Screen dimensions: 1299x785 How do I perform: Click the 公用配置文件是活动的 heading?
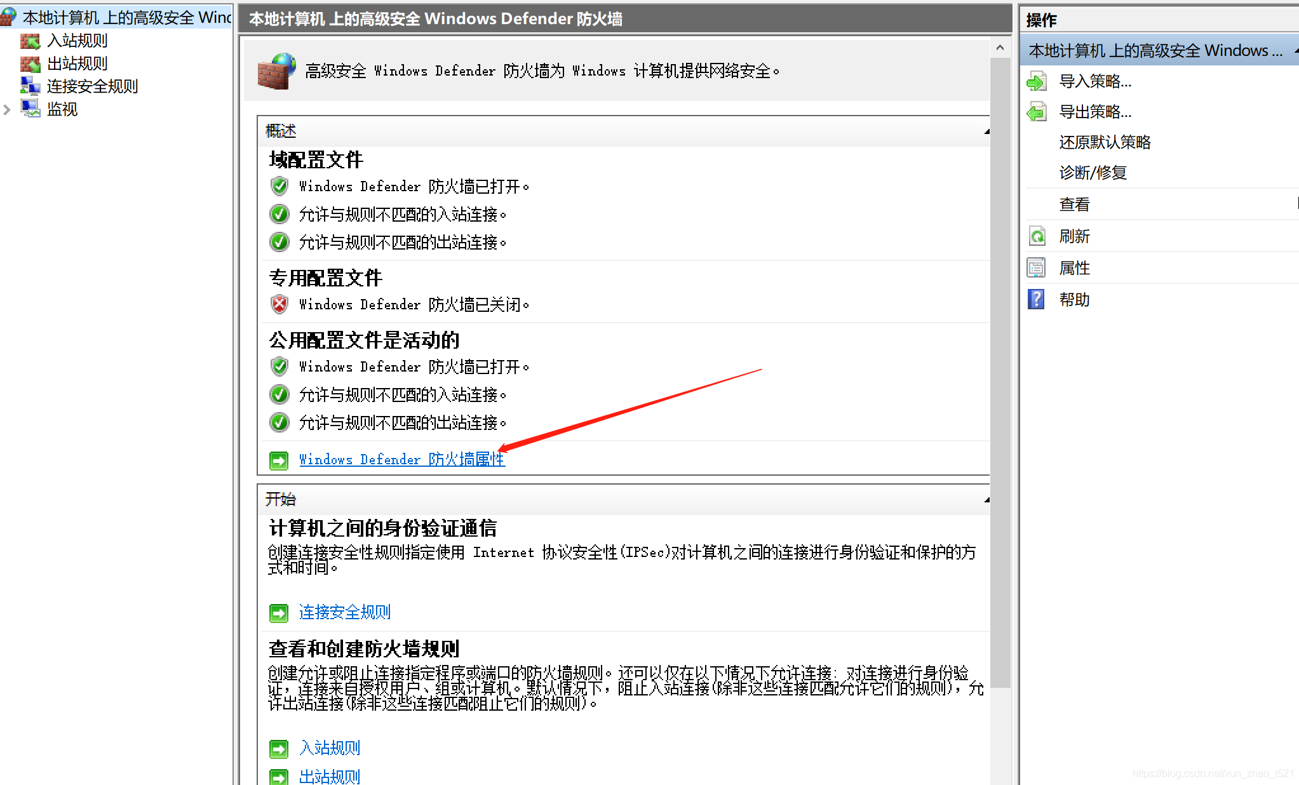pyautogui.click(x=364, y=340)
